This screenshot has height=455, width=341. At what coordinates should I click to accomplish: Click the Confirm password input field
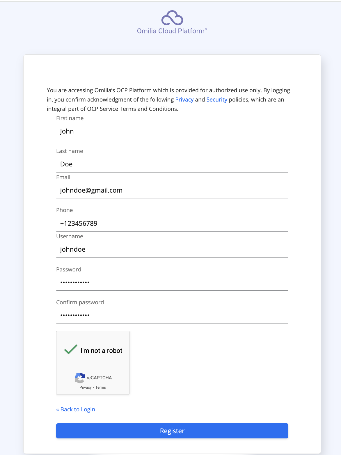click(172, 315)
